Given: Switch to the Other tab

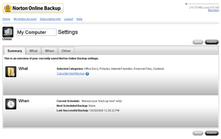Looking at the screenshot, I should (66, 51).
